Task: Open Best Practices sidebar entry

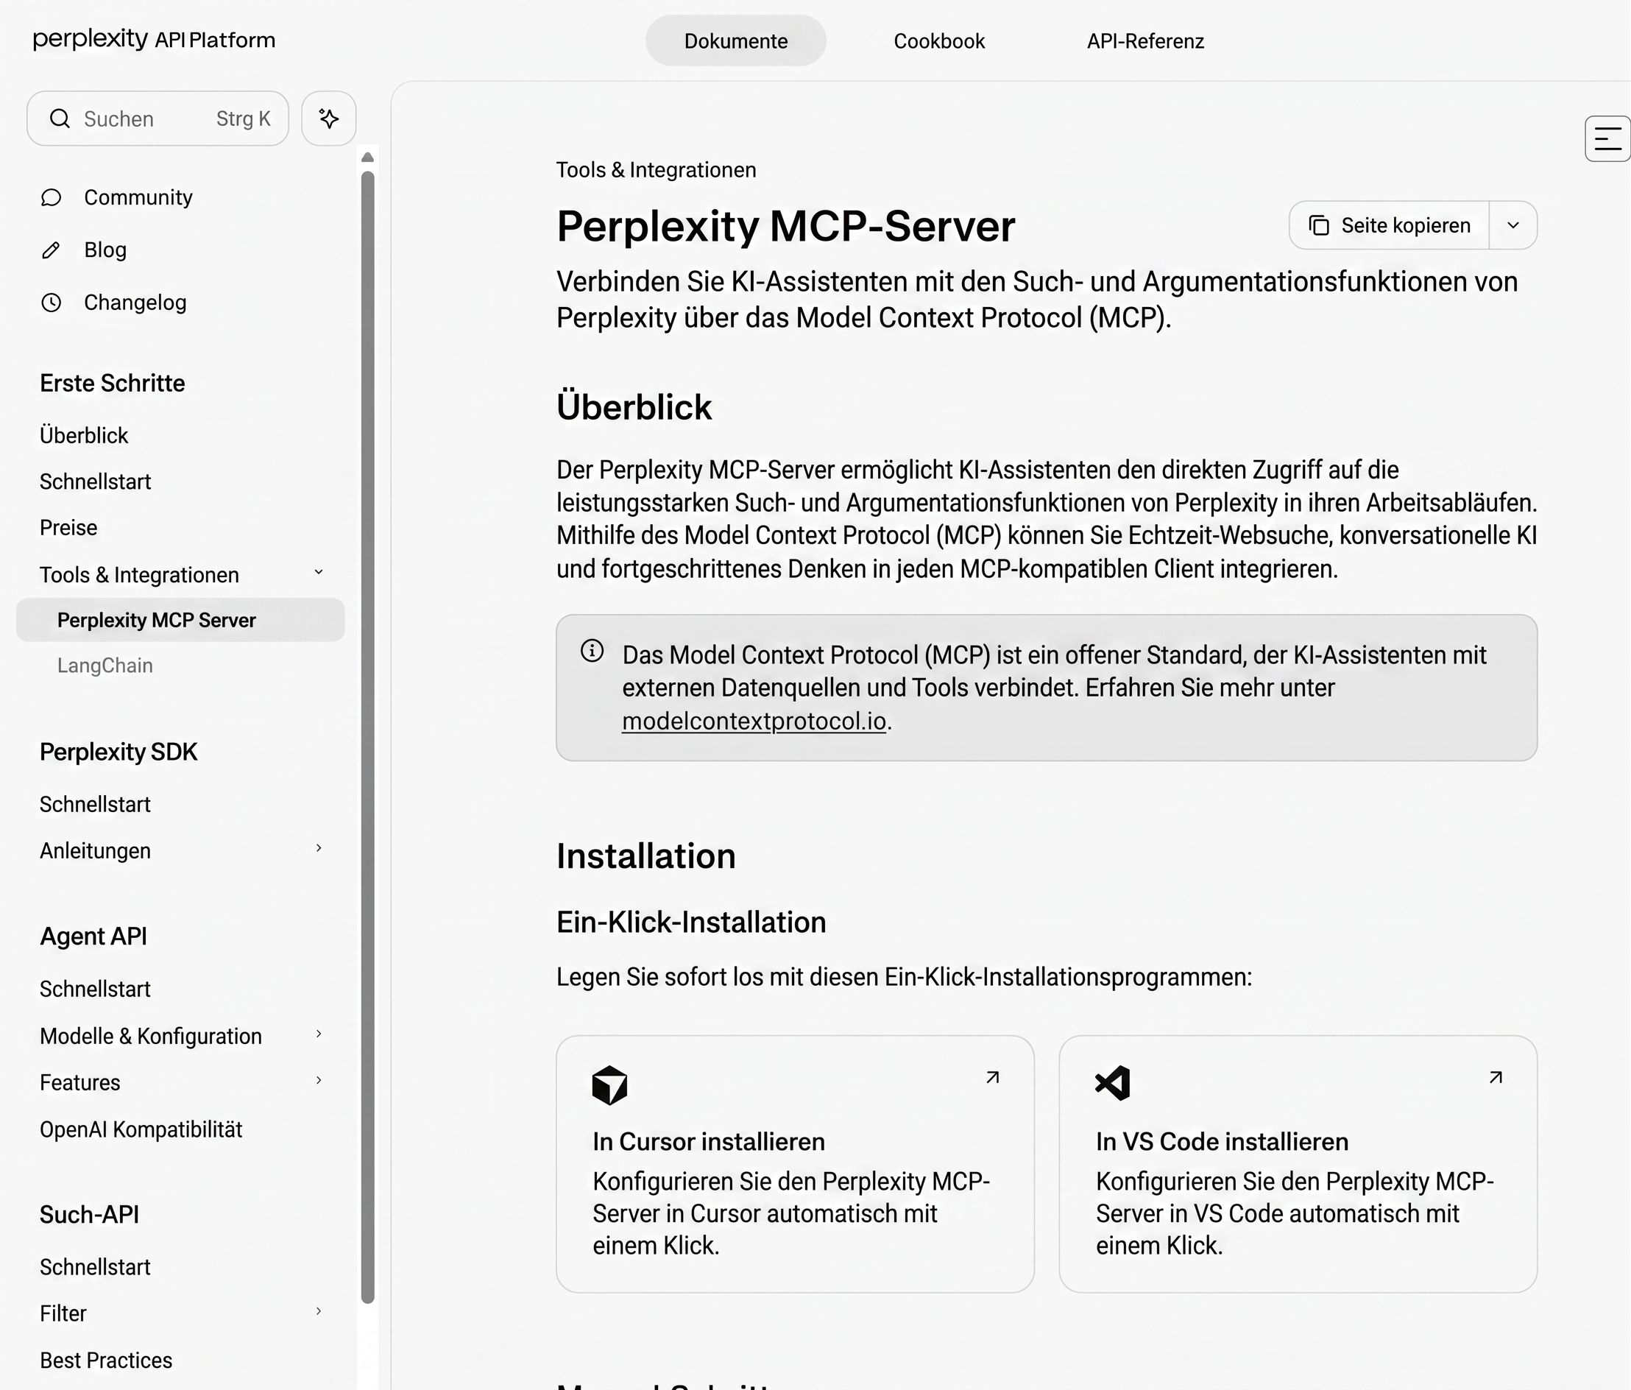Action: pos(106,1360)
